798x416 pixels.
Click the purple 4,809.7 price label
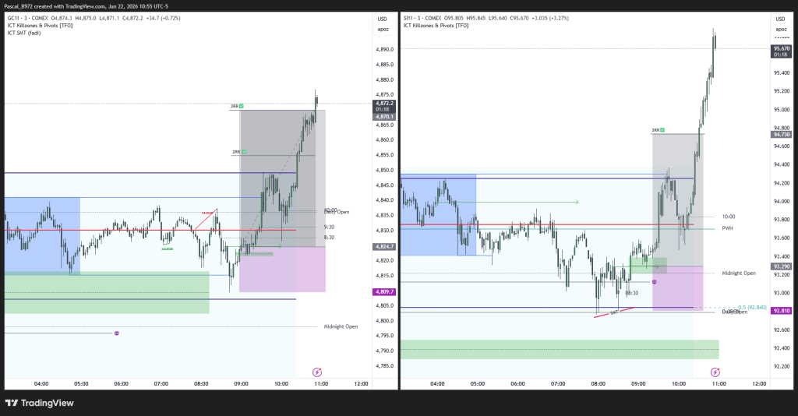point(384,291)
